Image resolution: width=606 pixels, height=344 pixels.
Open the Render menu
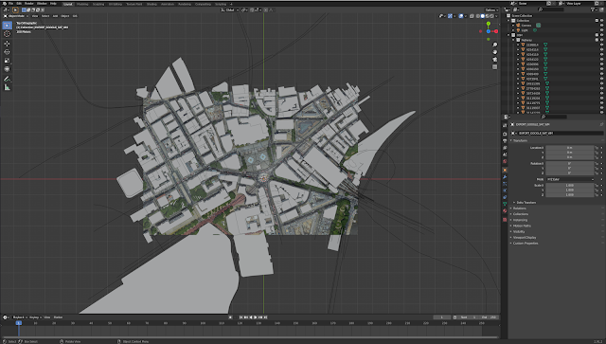pos(29,4)
